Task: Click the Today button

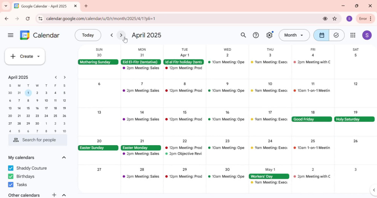Action: [88, 35]
